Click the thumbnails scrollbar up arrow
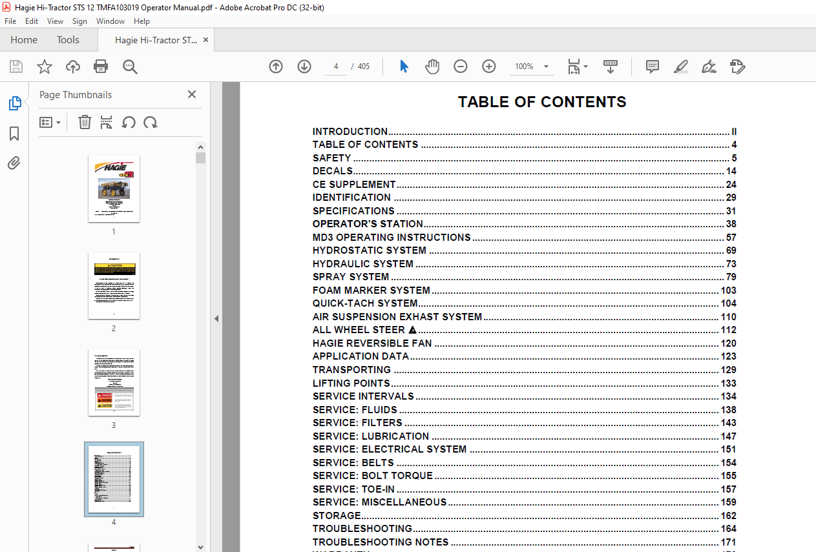Screen dimensions: 816x552 (x=200, y=147)
